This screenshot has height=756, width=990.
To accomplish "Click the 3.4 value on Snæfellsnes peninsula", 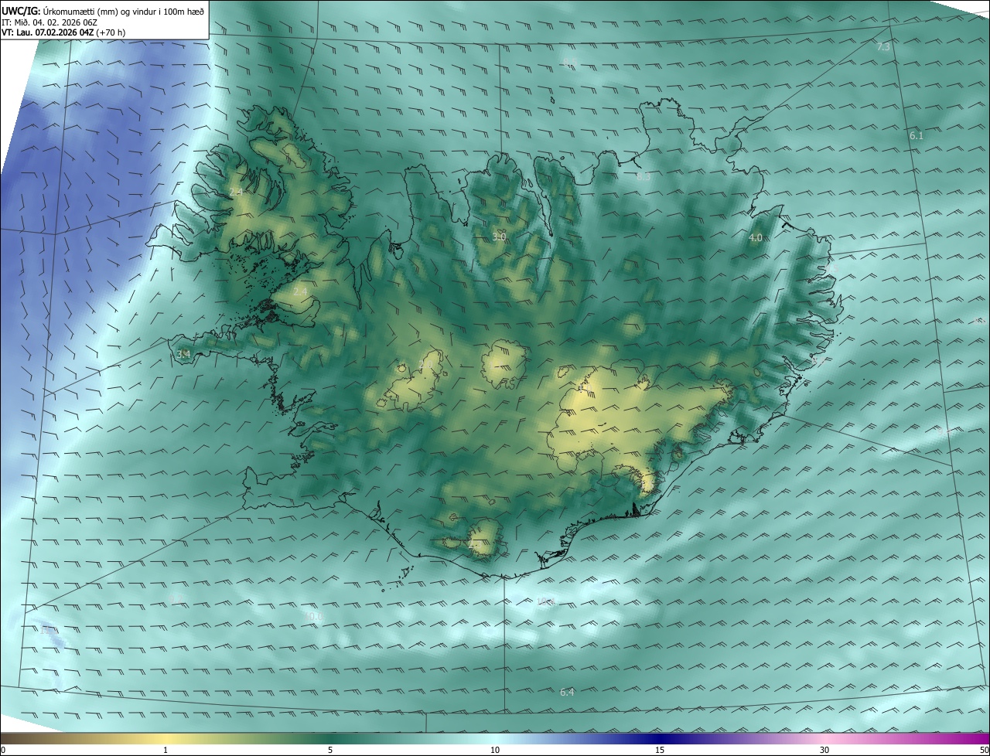I will [183, 355].
